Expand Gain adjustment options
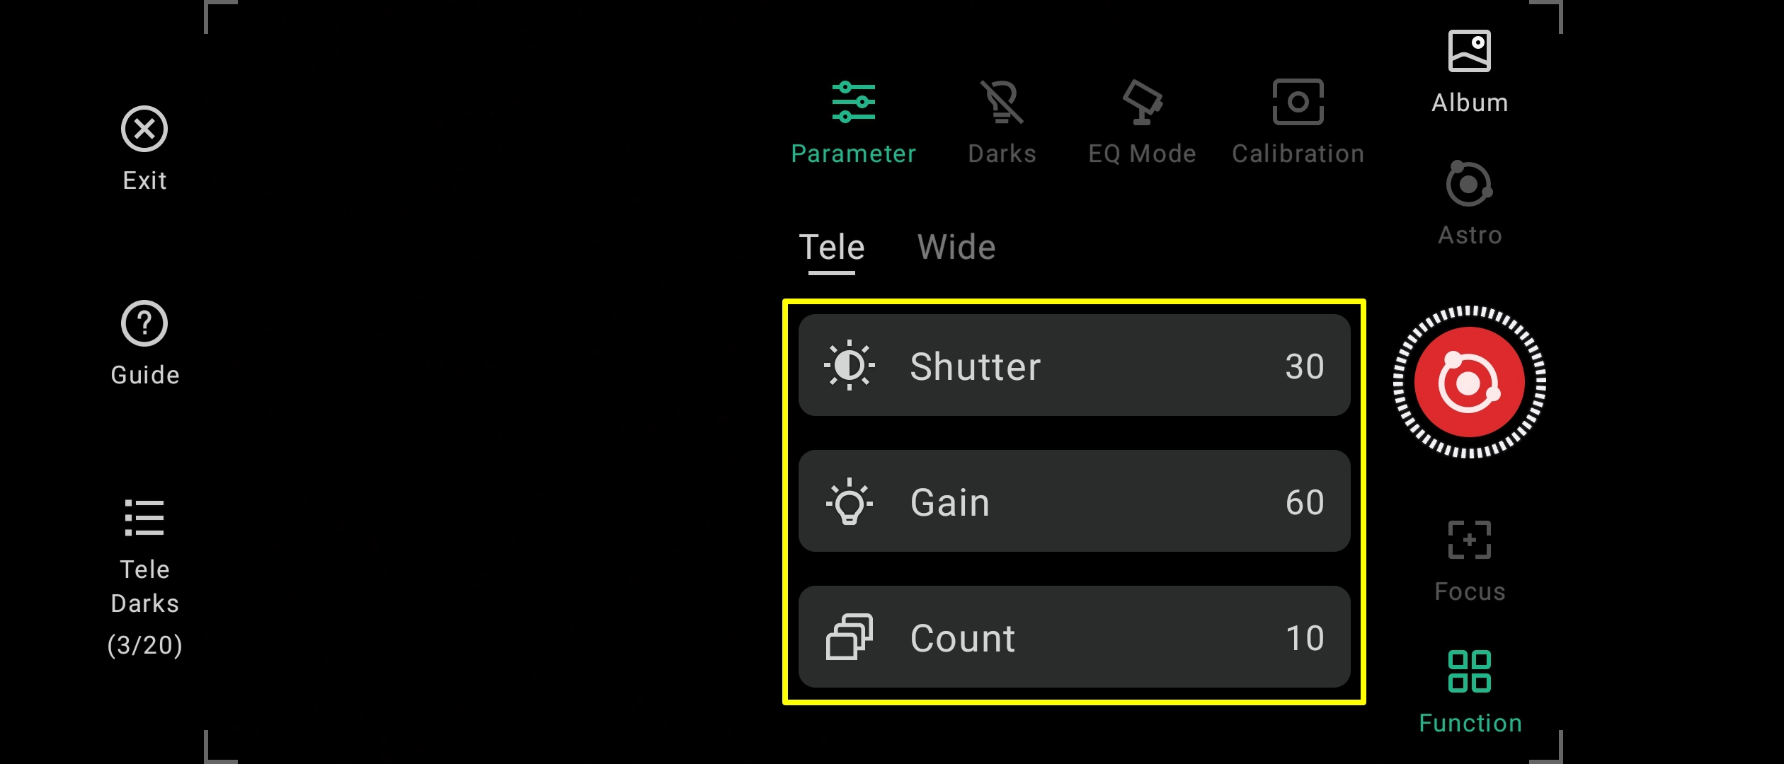 [1074, 502]
